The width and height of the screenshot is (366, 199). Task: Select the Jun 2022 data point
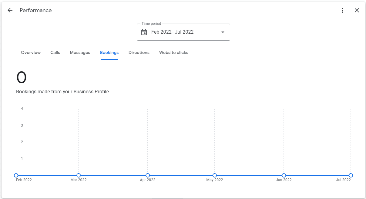[284, 175]
